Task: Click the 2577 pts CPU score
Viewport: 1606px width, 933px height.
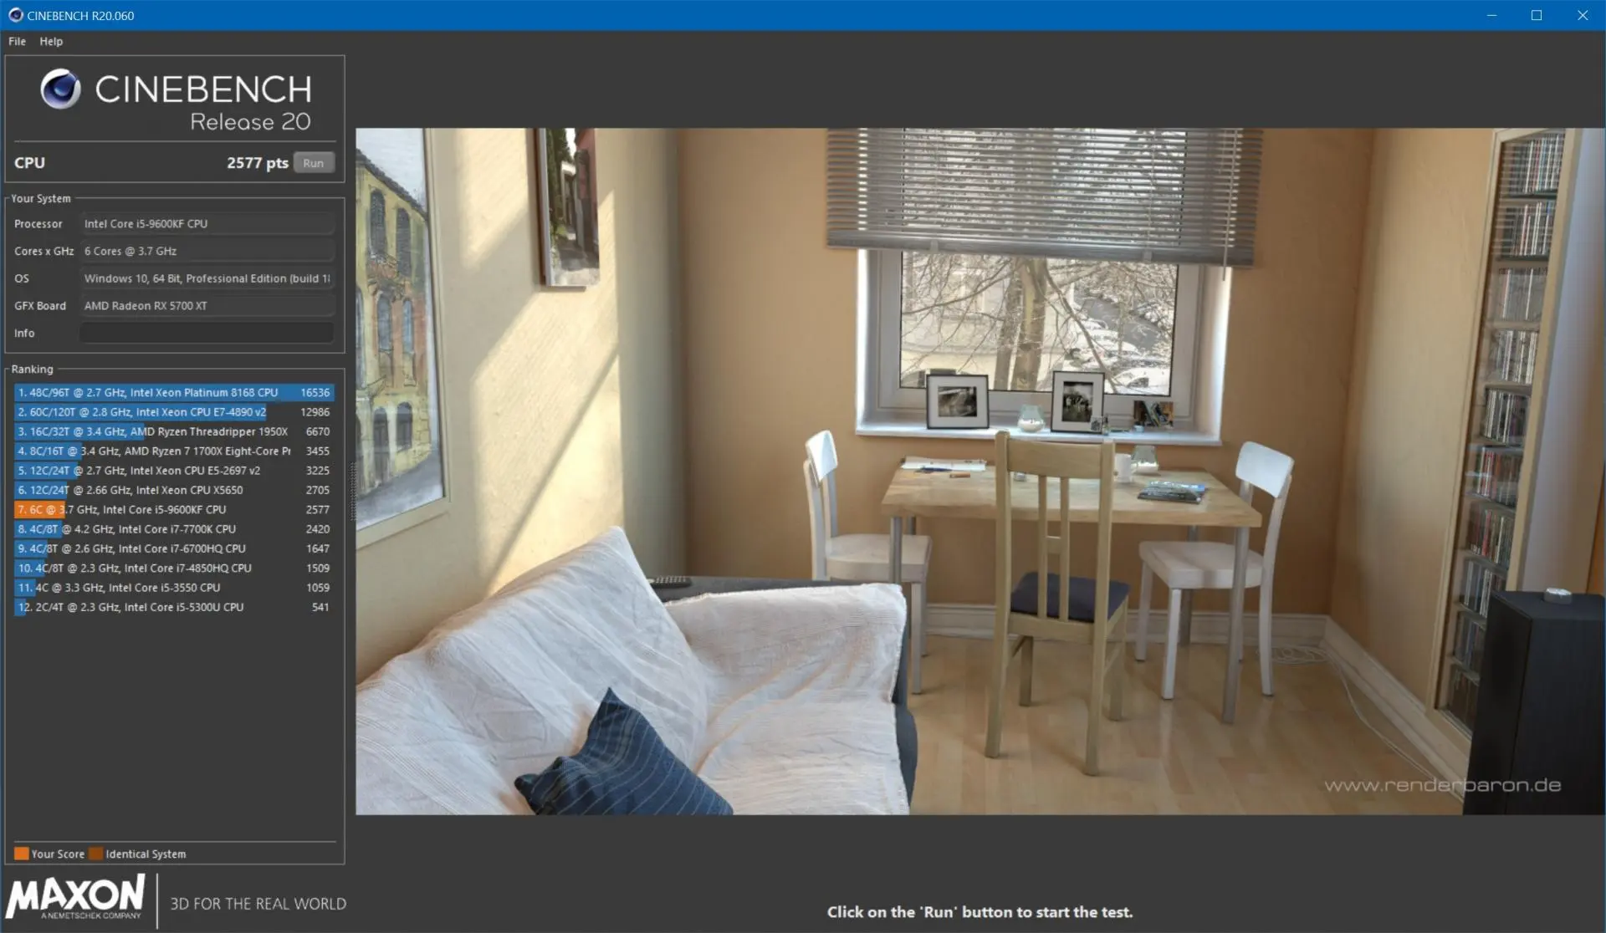Action: coord(258,163)
